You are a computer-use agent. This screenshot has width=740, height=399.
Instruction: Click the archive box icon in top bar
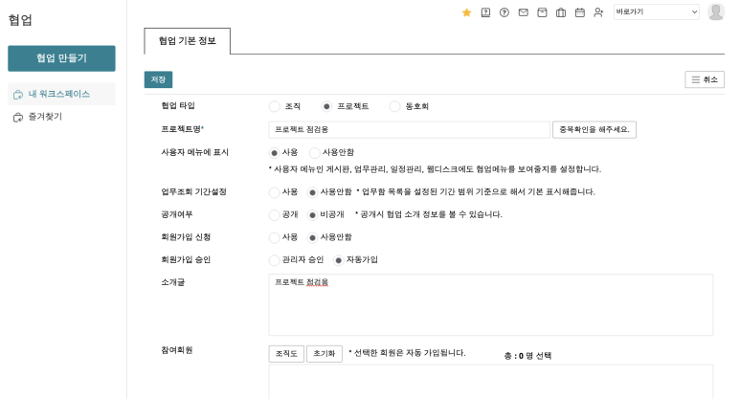click(542, 12)
